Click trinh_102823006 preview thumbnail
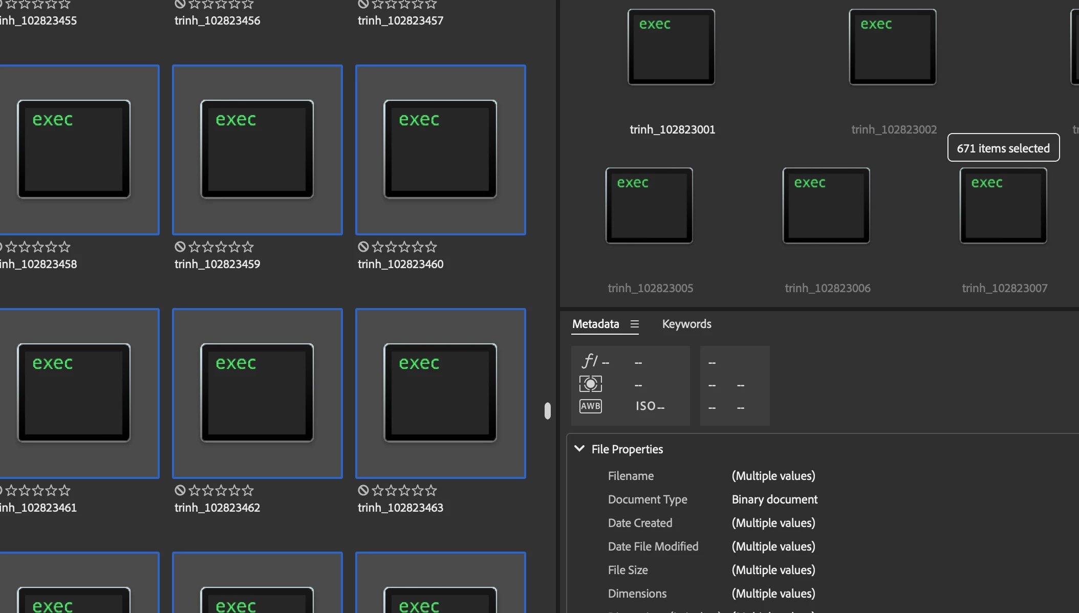This screenshot has height=613, width=1079. [826, 206]
